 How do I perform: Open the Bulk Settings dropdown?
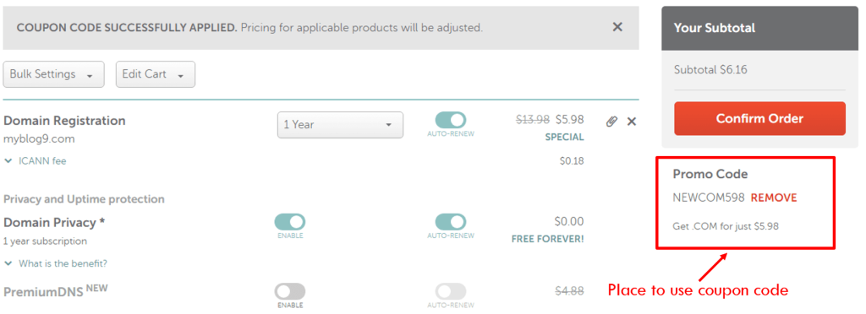pos(53,74)
